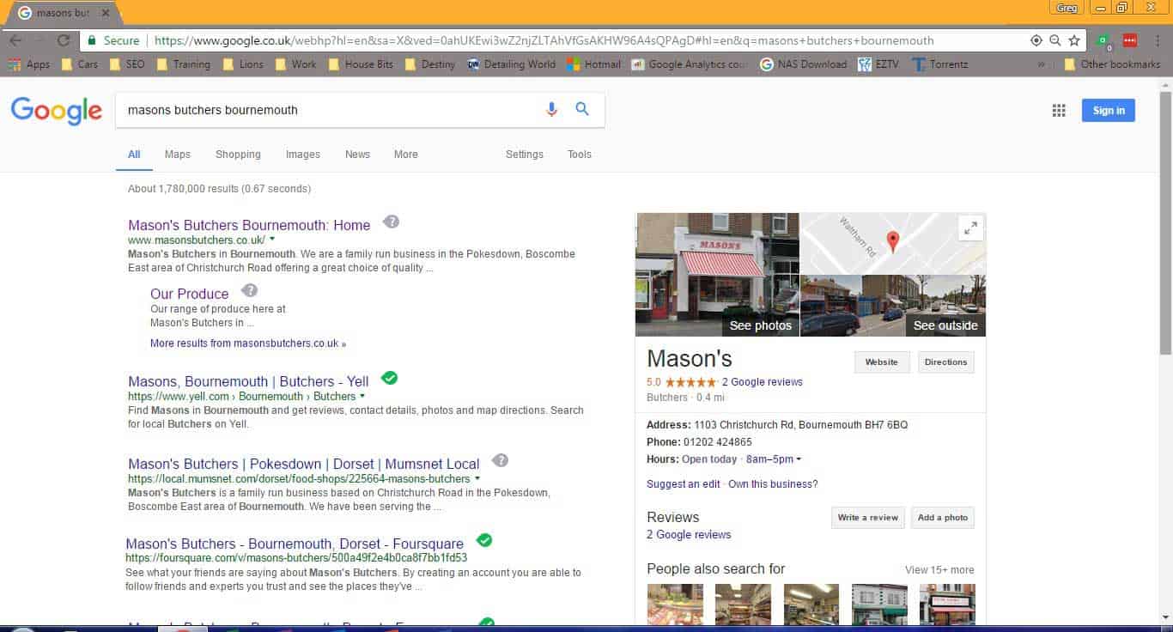The height and width of the screenshot is (632, 1173).
Task: Open the Cars bookmark folder
Action: point(80,64)
